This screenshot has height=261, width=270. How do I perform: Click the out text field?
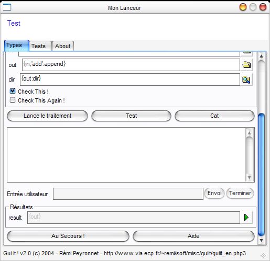point(131,65)
